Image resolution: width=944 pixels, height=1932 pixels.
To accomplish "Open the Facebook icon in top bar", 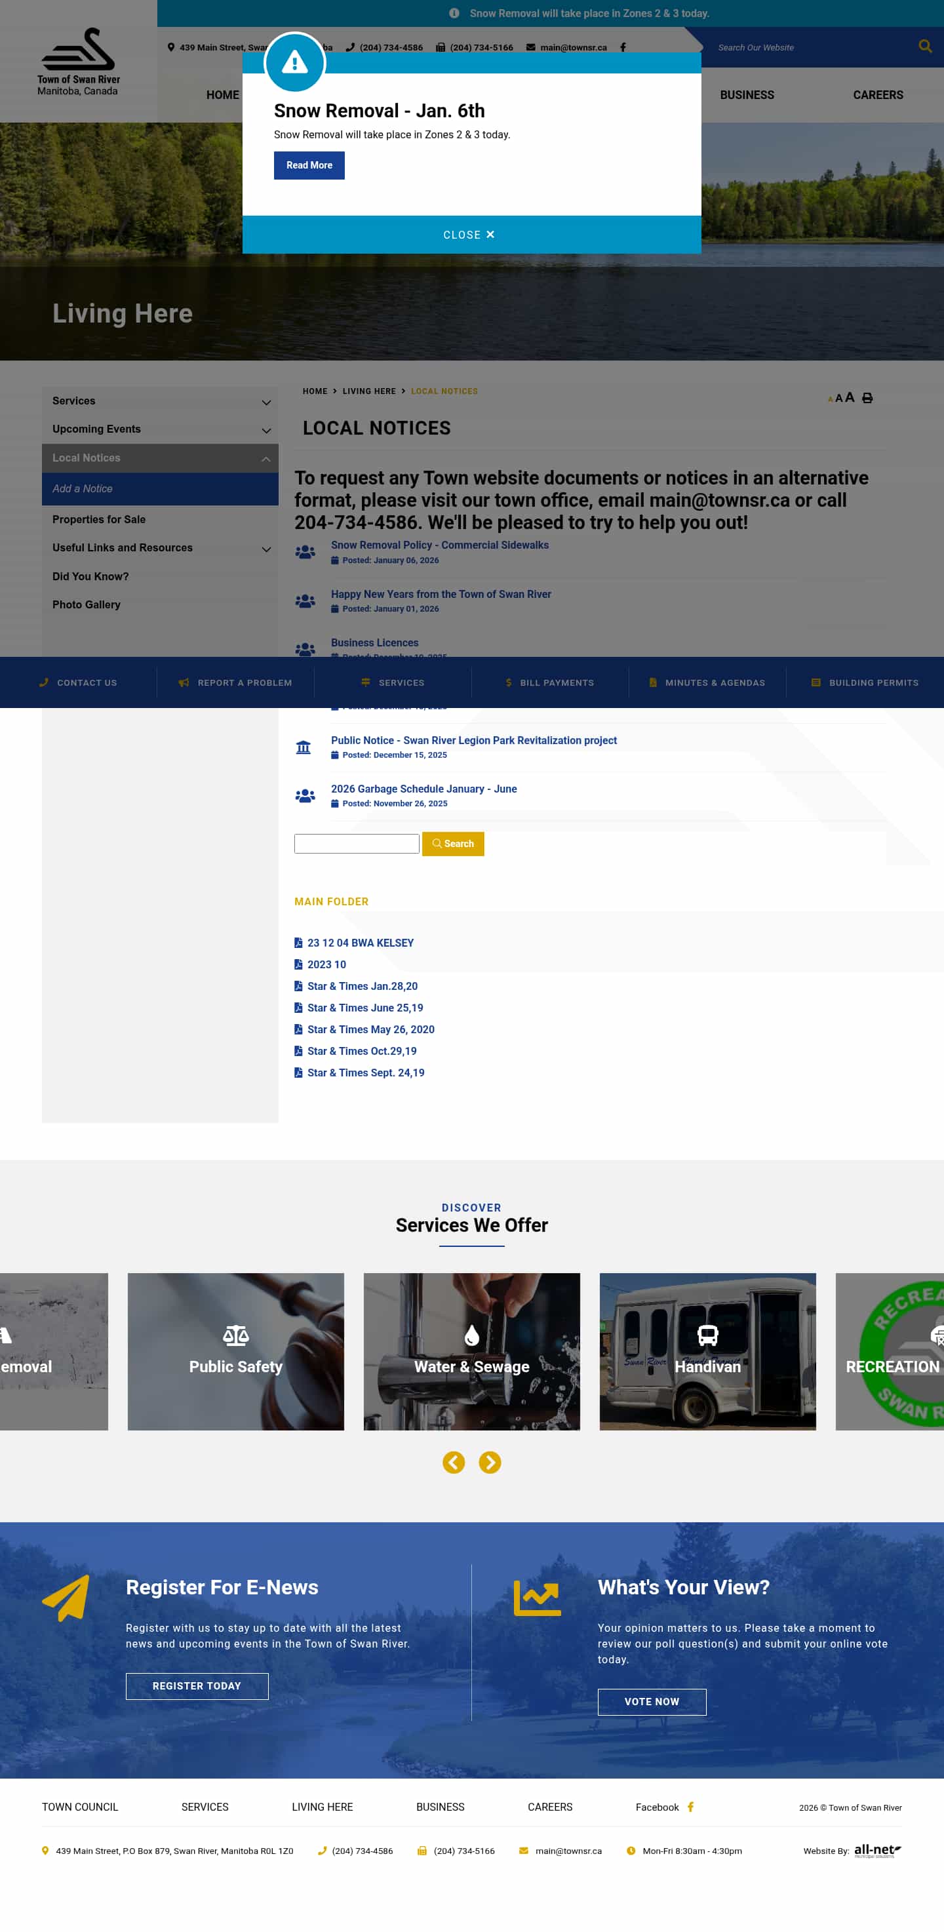I will pyautogui.click(x=623, y=47).
